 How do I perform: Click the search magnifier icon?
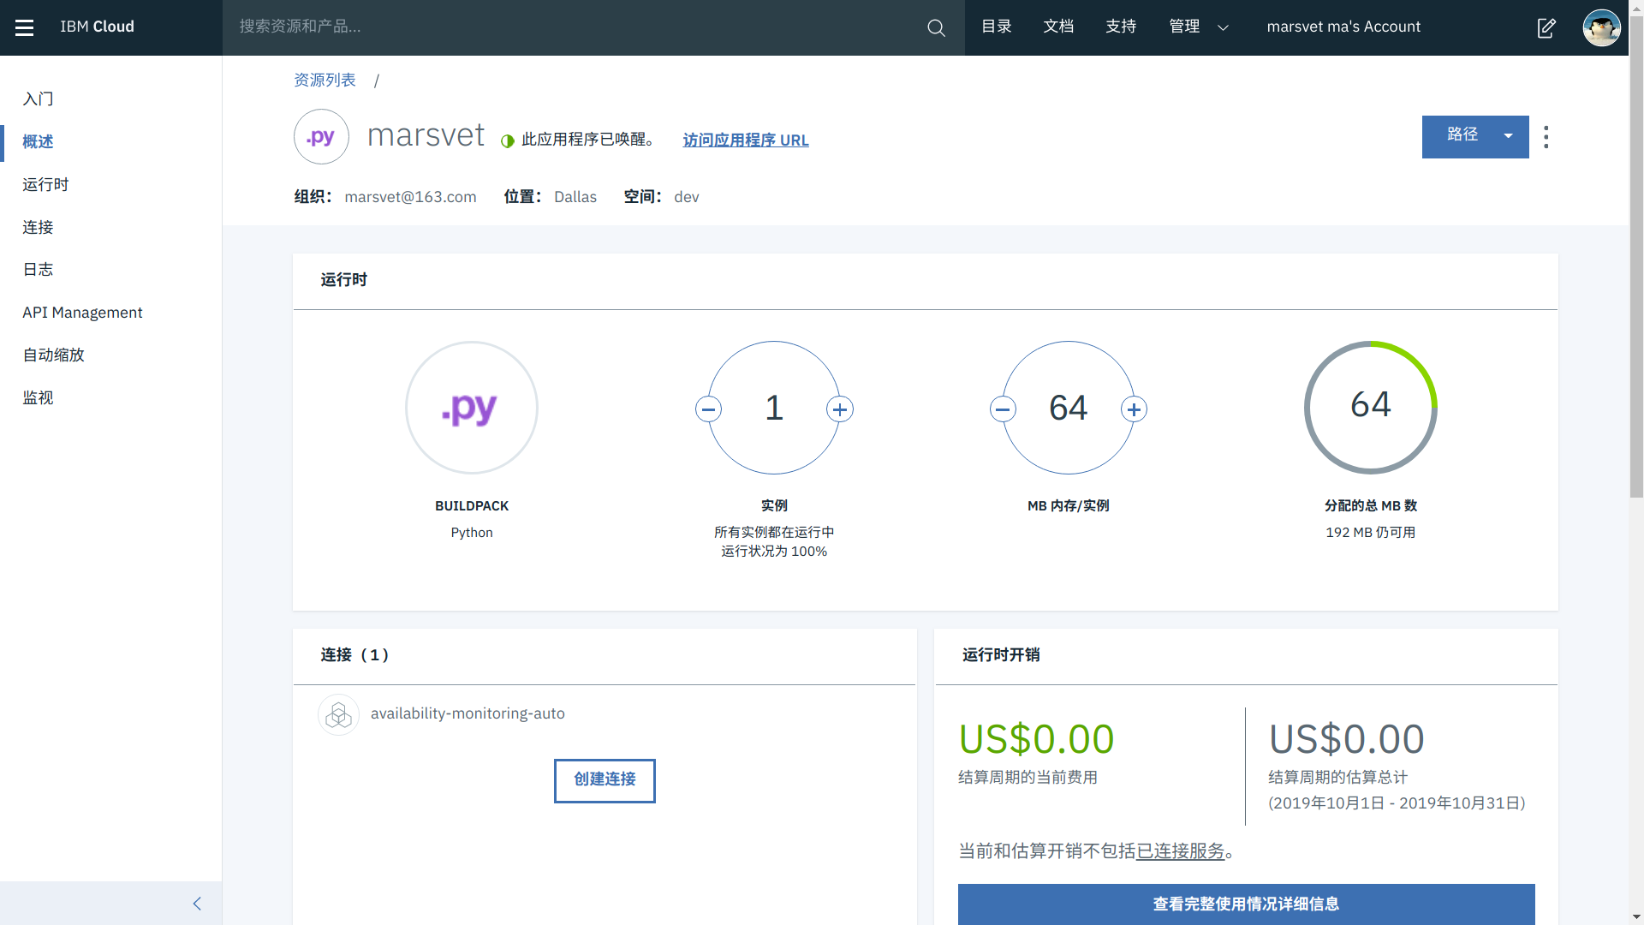coord(936,27)
